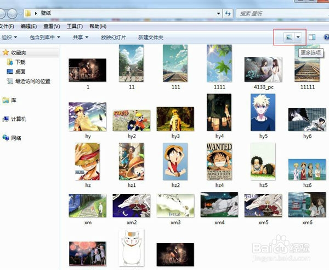Select the hy3 image thumbnail
This screenshot has width=329, height=270.
tap(175, 119)
